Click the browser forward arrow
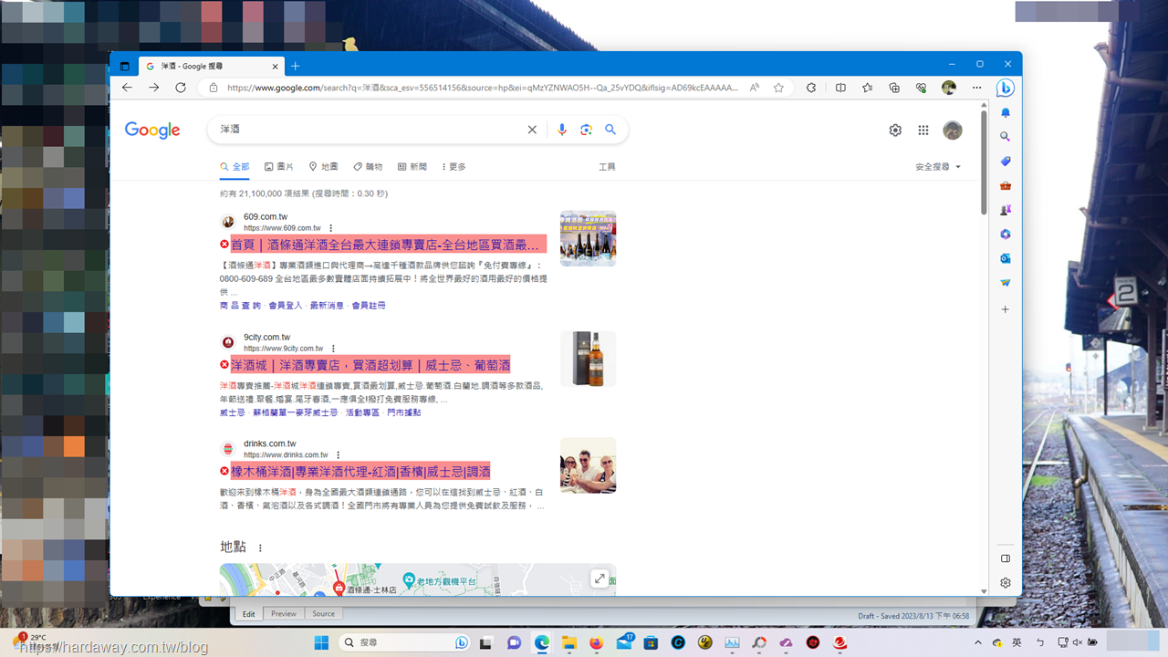This screenshot has width=1168, height=657. [153, 88]
